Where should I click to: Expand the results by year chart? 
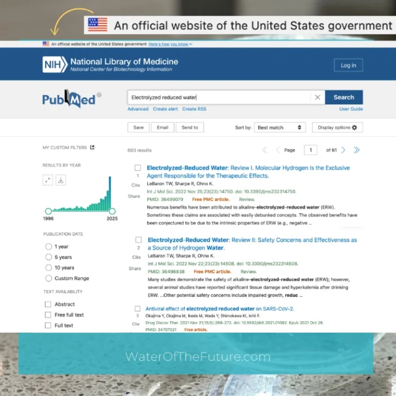[x=48, y=180]
